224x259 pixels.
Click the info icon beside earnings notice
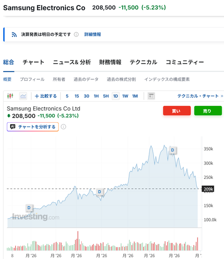(76, 34)
